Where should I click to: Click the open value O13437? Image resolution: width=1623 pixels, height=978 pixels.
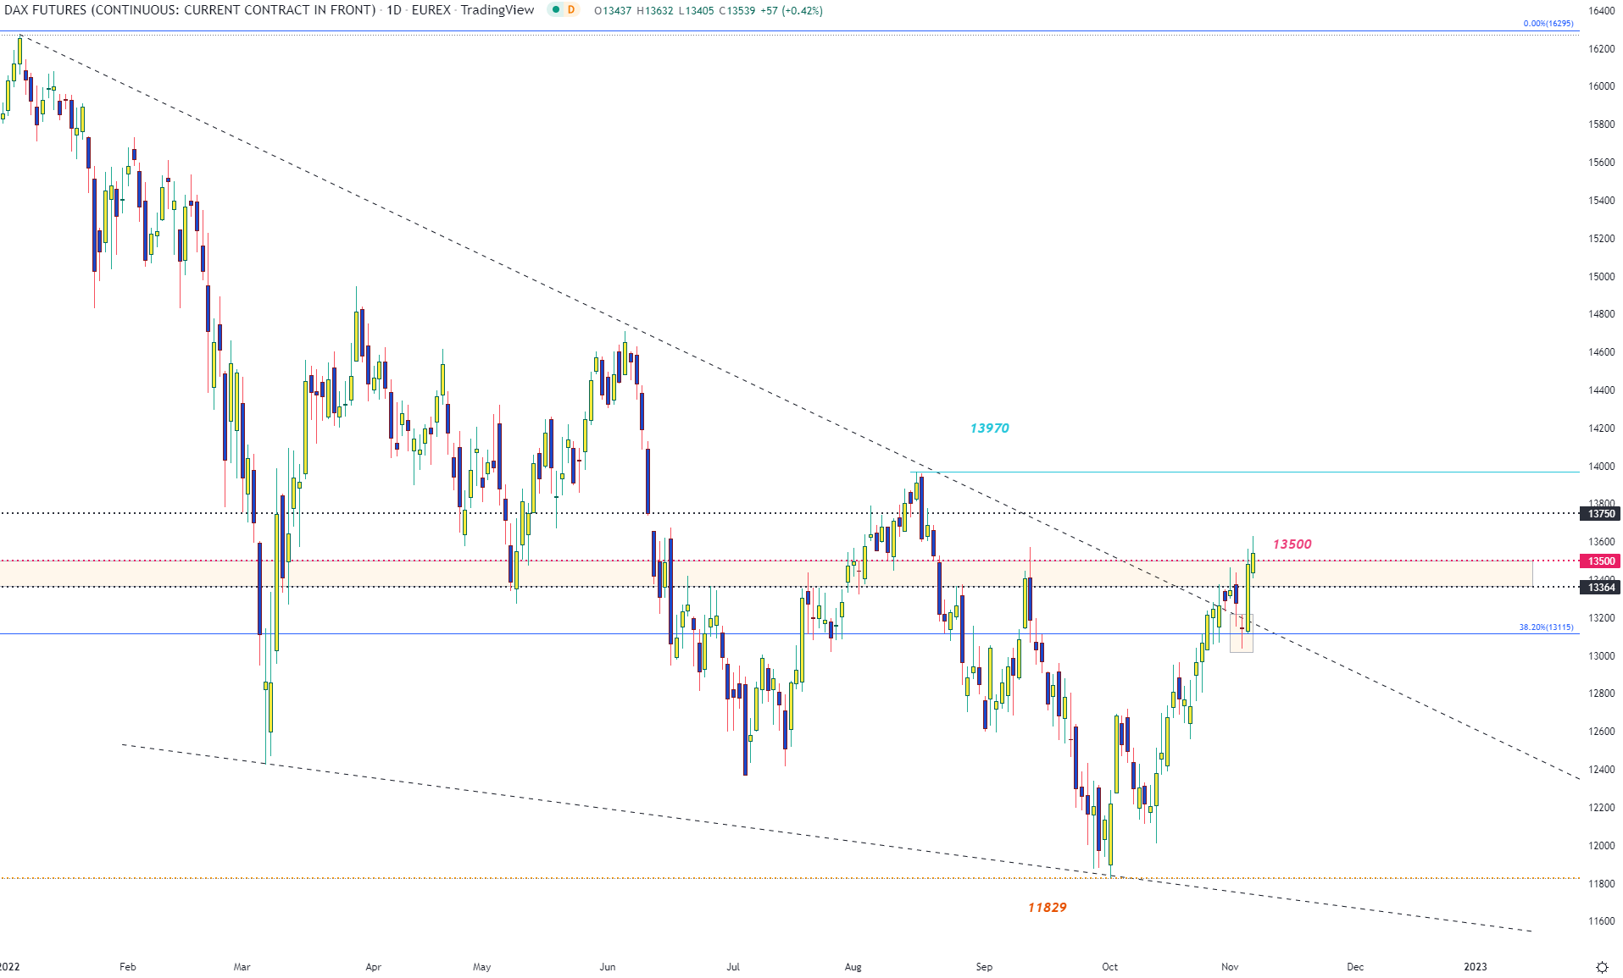(613, 11)
